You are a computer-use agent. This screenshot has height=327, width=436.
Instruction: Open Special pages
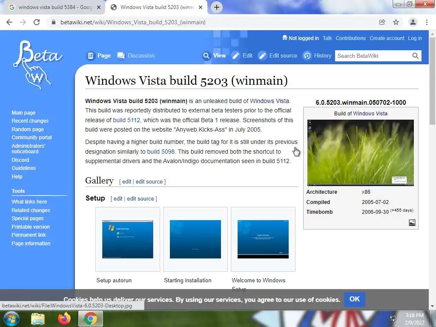point(28,218)
